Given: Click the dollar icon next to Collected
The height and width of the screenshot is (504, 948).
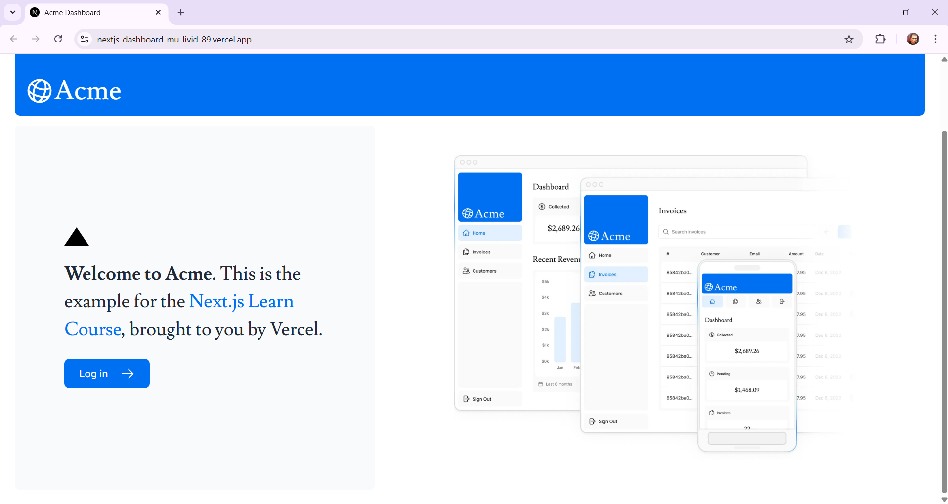Looking at the screenshot, I should pyautogui.click(x=542, y=206).
